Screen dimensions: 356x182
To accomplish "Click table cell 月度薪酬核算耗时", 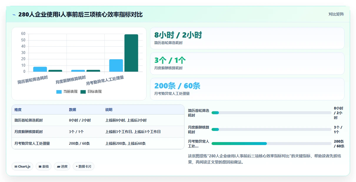I will click(29, 132).
